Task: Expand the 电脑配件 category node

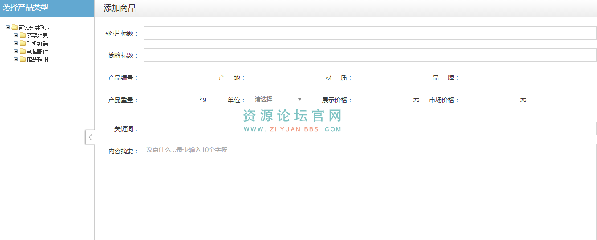Action: [x=16, y=52]
